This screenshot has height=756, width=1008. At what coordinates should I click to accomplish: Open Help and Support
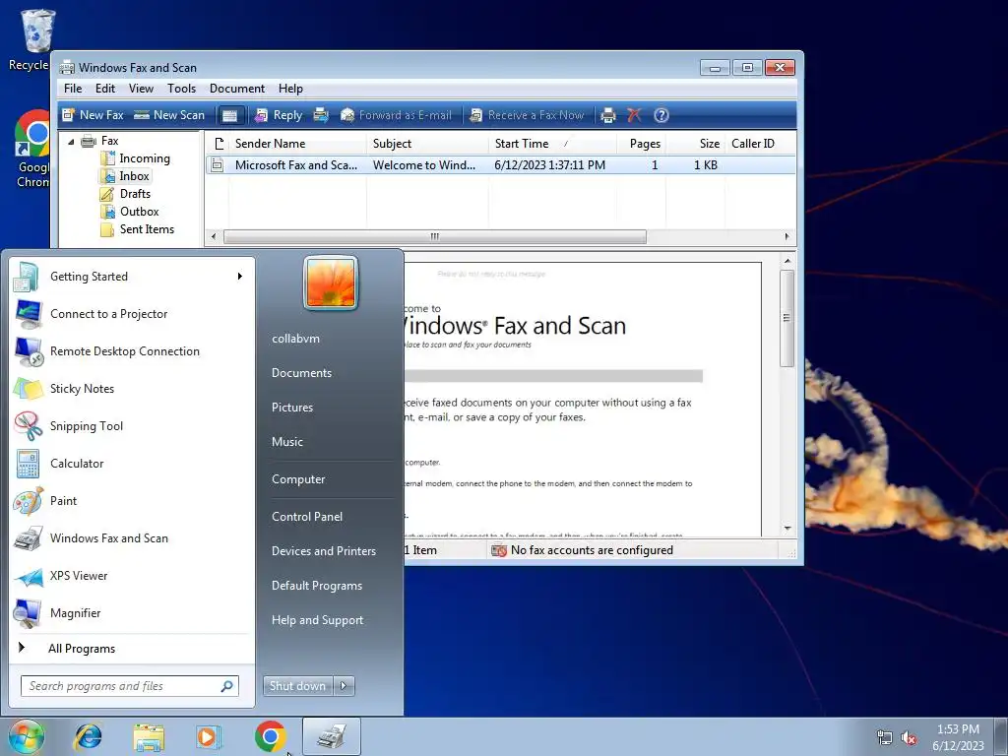coord(317,620)
